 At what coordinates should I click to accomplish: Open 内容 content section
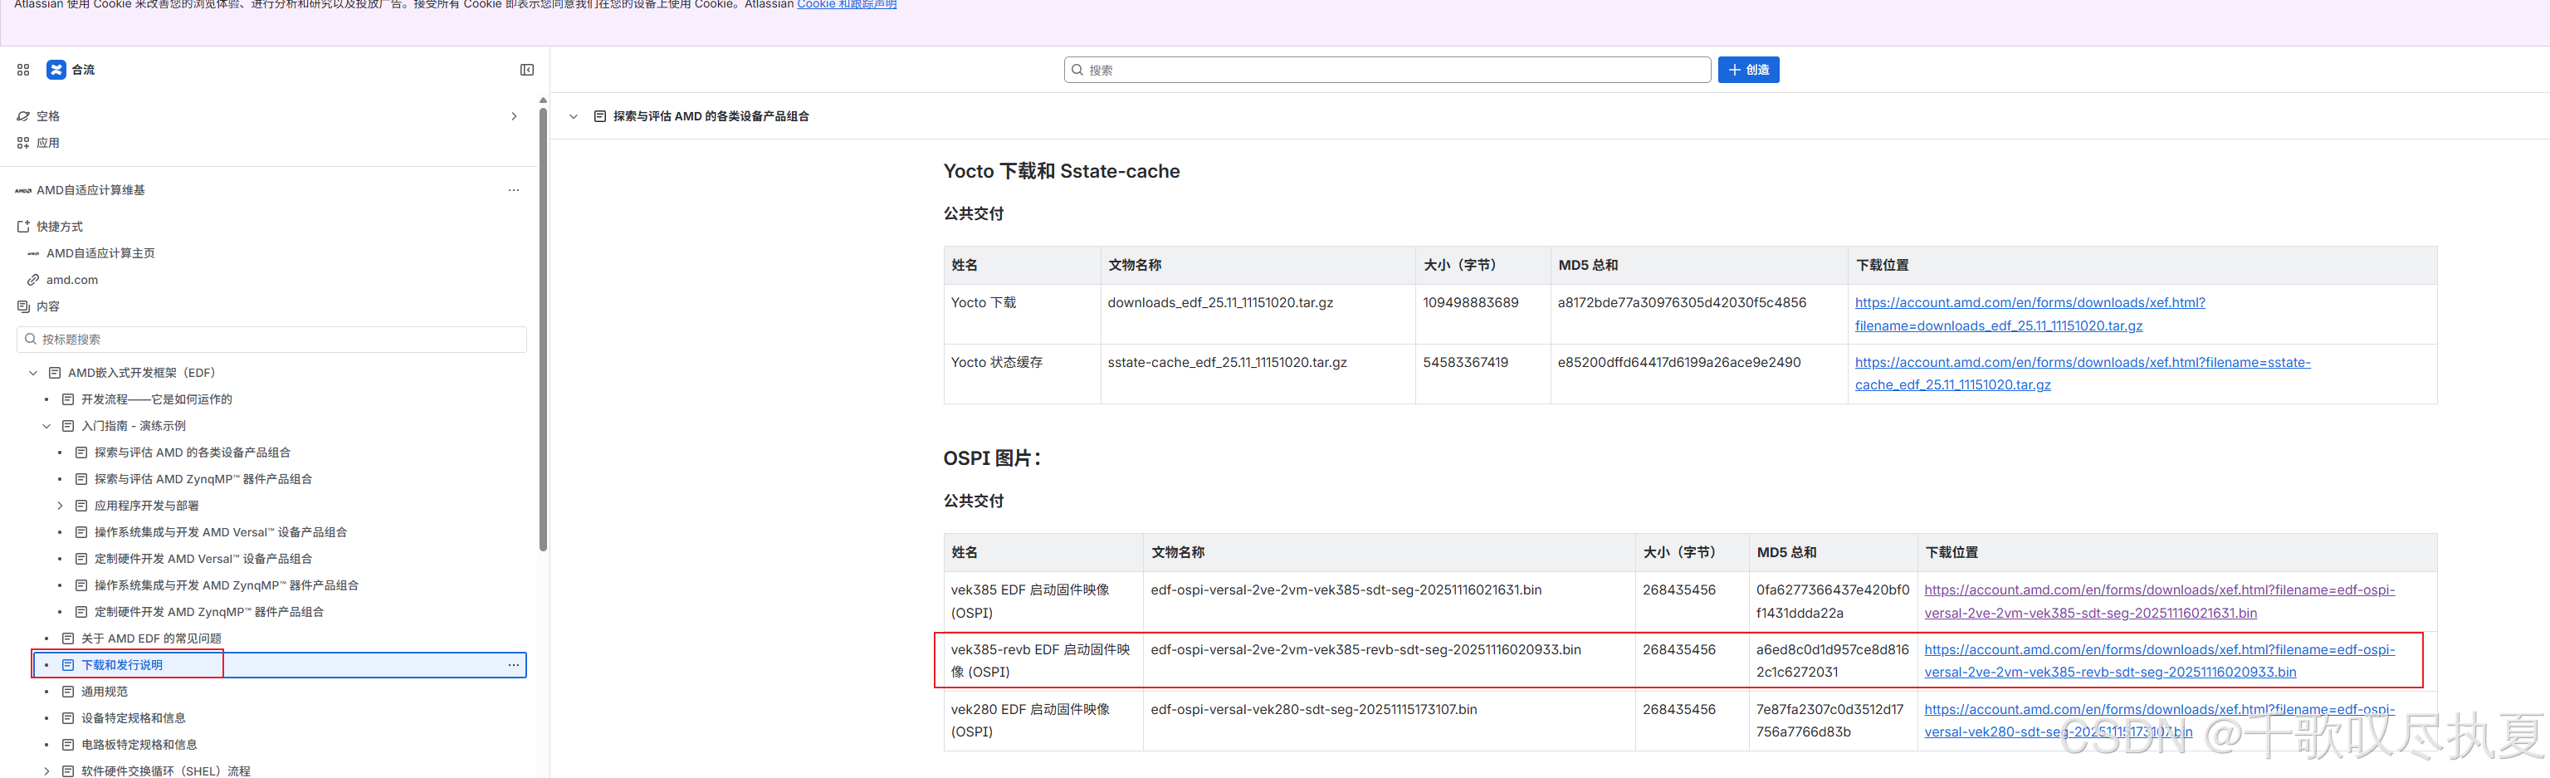48,307
